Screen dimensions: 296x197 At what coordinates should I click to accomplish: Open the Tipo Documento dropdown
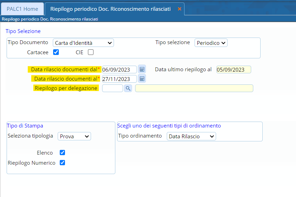[x=83, y=43]
